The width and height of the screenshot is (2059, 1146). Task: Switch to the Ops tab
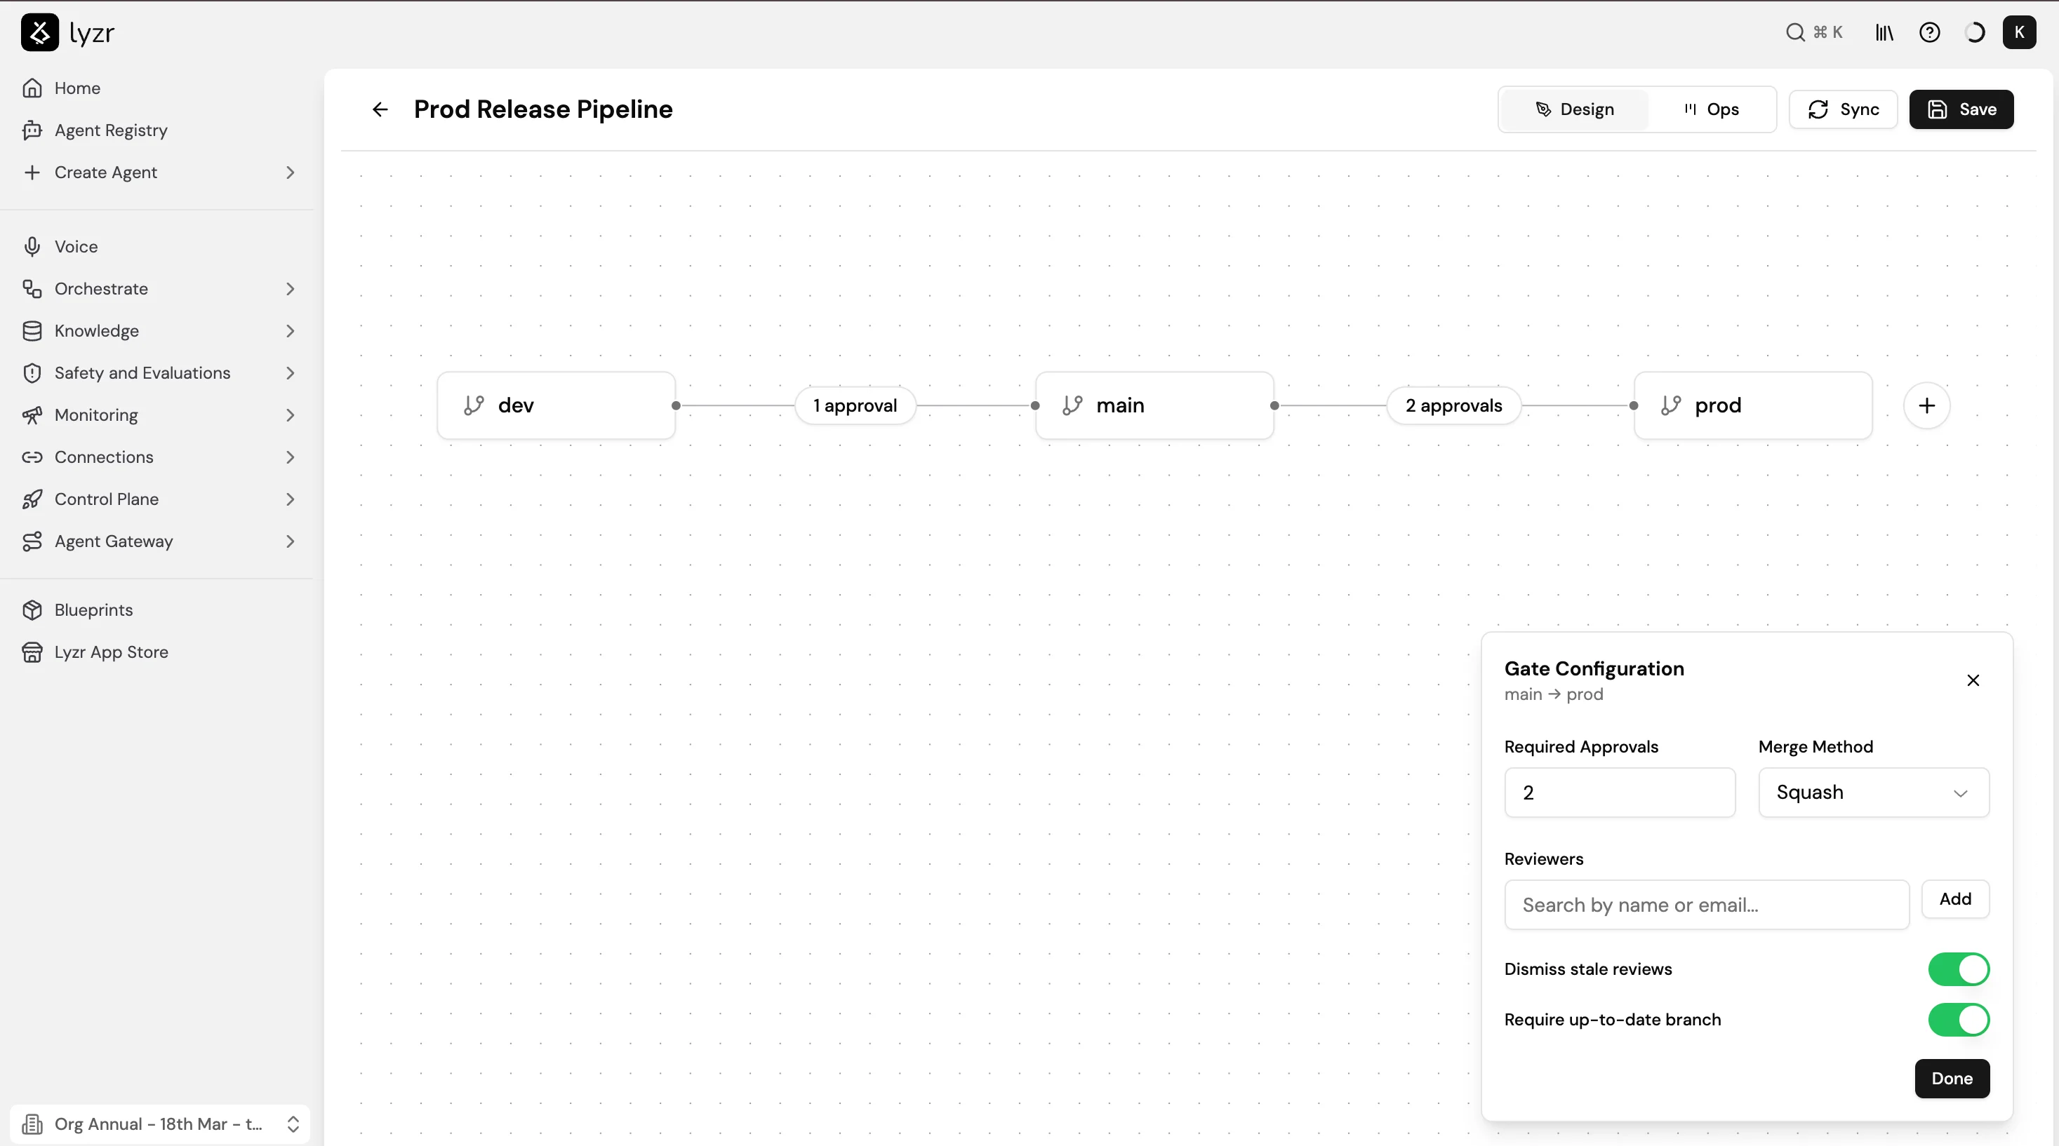tap(1712, 109)
